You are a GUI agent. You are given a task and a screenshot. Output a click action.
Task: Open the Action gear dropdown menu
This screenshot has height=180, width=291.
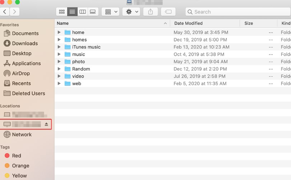pos(131,12)
